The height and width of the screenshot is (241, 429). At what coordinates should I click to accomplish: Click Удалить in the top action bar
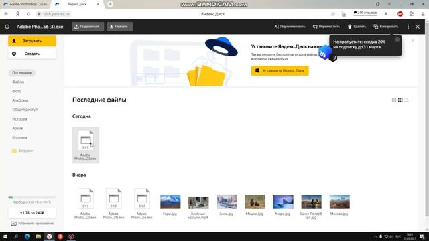(357, 27)
